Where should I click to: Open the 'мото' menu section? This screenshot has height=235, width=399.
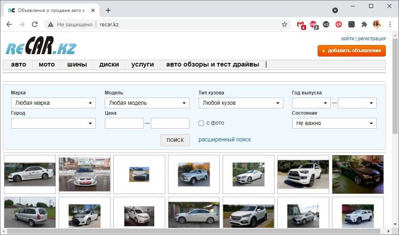tap(47, 65)
